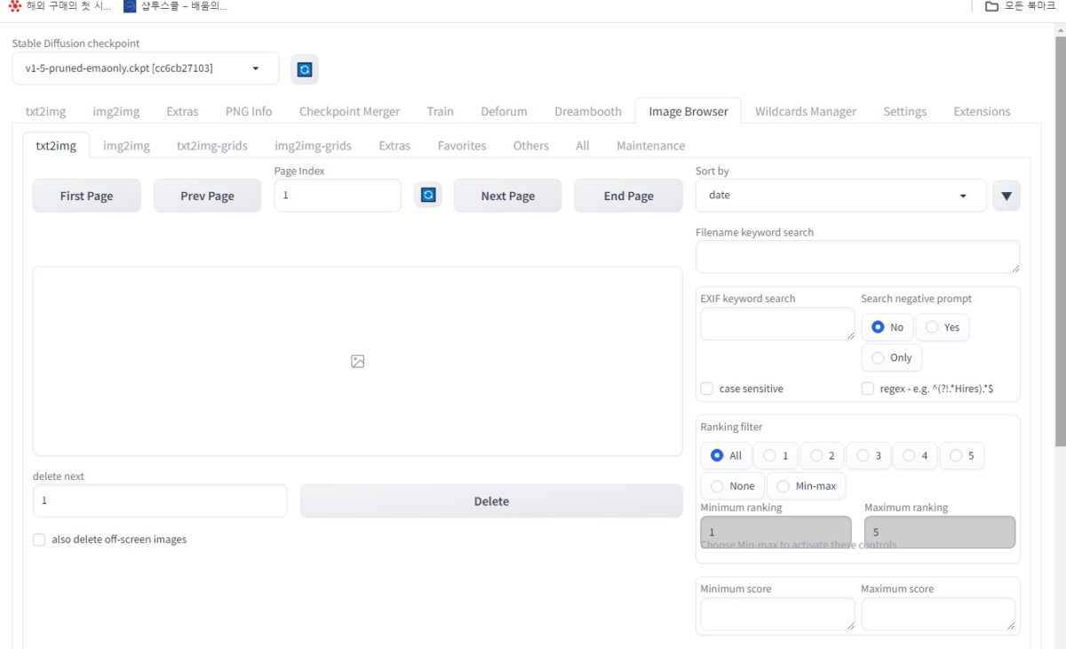Image resolution: width=1066 pixels, height=649 pixels.
Task: Select Only for Search negative prompt
Action: pos(892,357)
